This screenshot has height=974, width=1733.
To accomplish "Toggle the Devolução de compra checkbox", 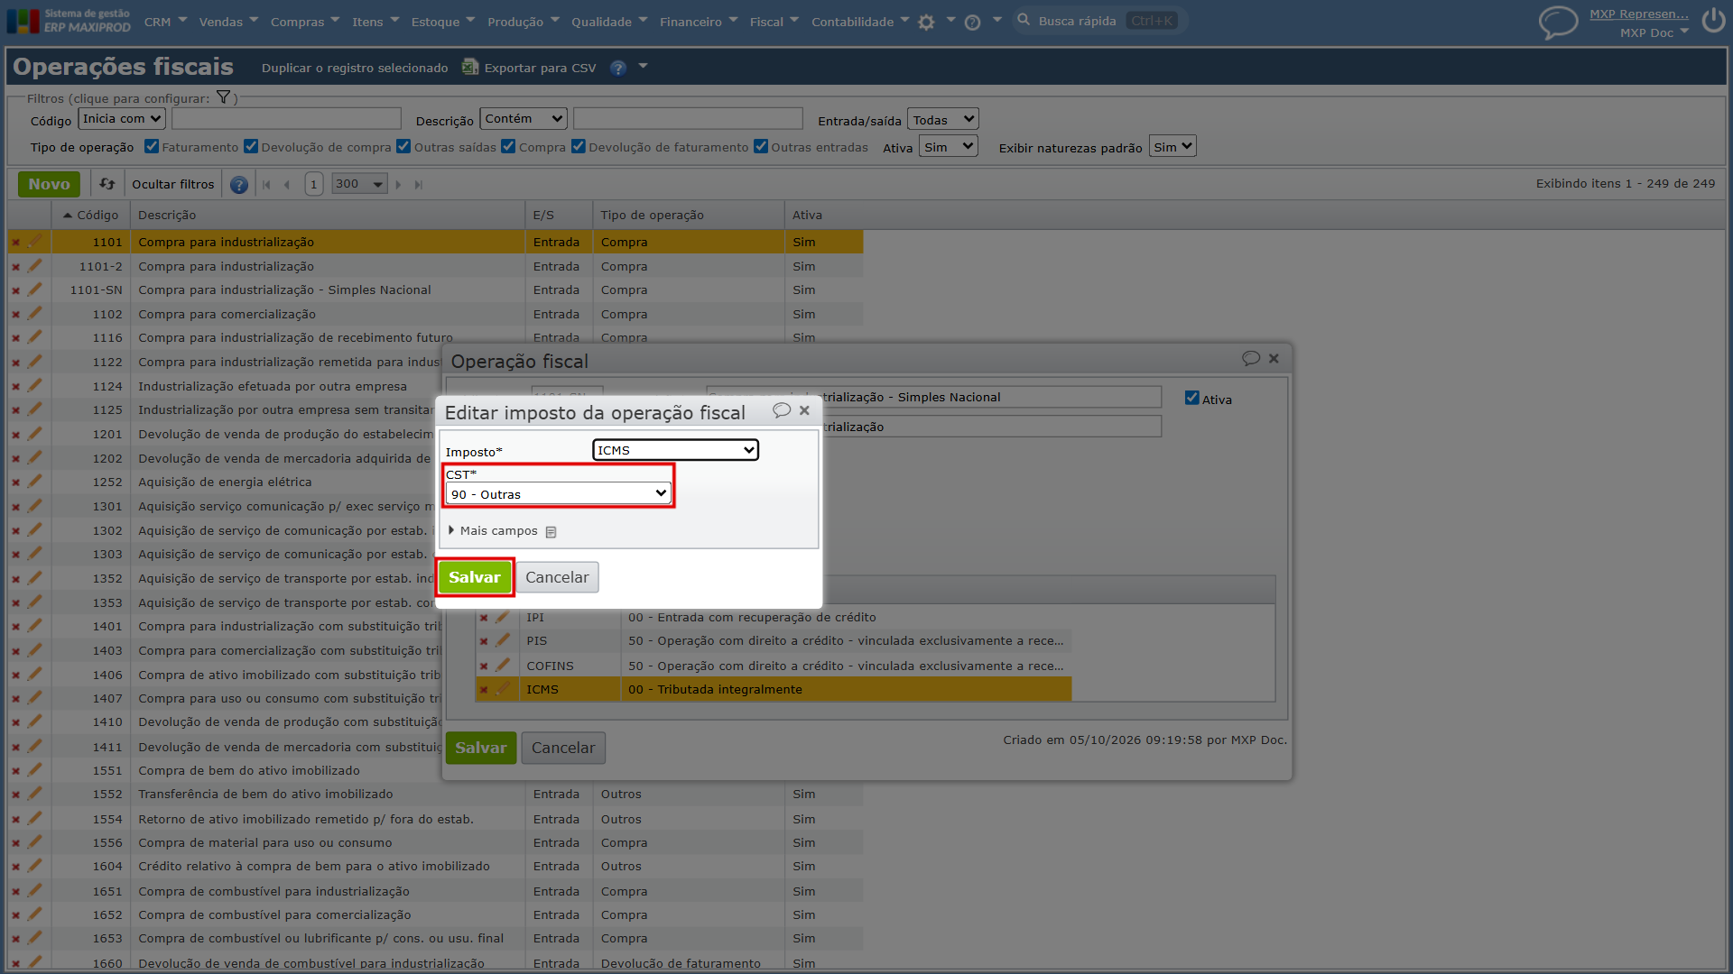I will click(251, 146).
